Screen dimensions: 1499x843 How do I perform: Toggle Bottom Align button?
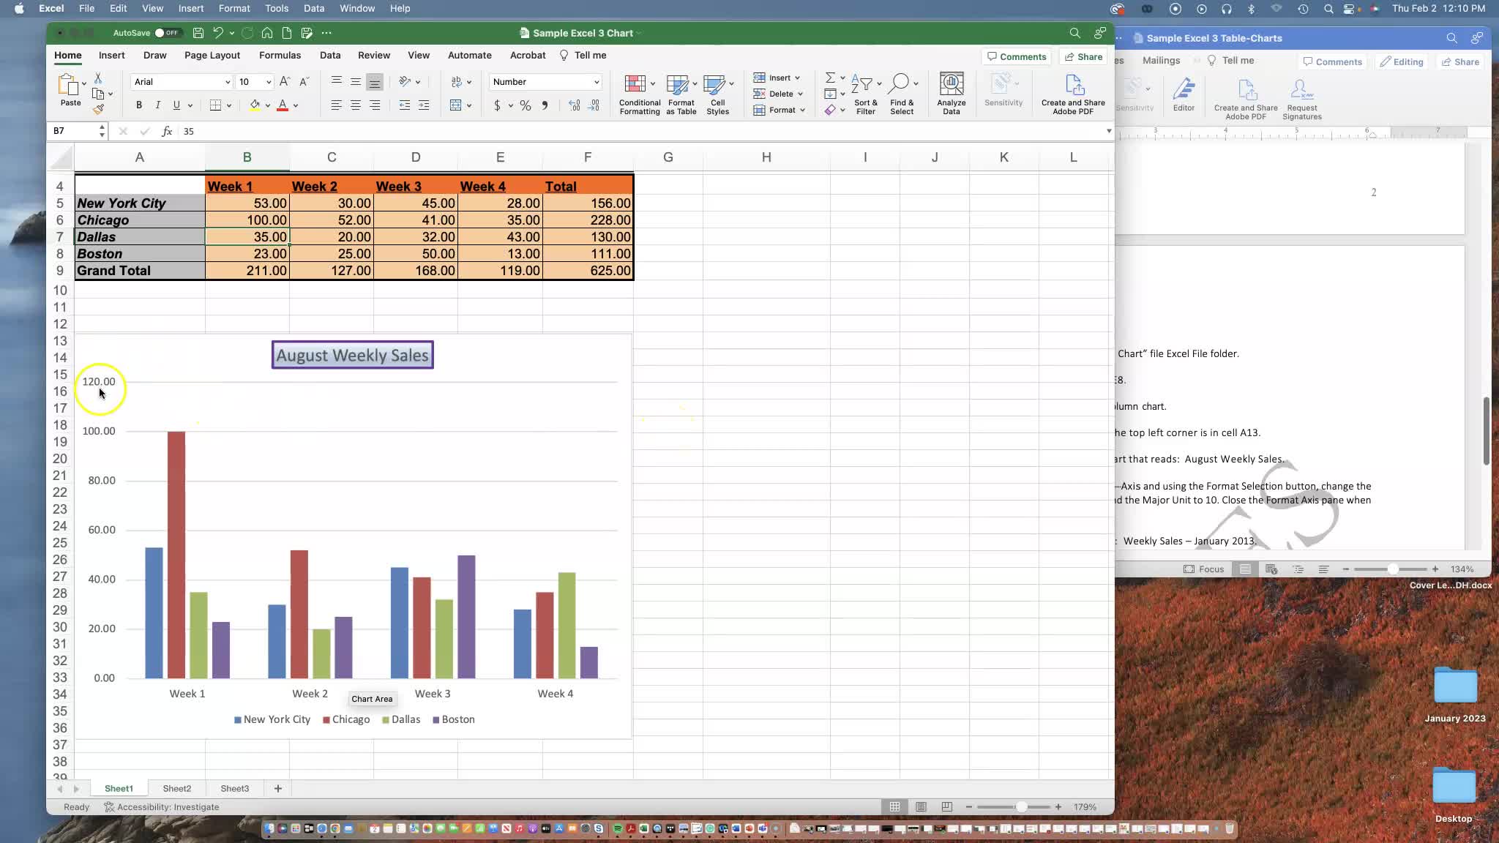click(374, 82)
